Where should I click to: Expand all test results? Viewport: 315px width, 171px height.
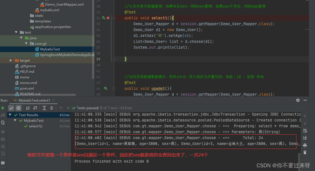click(44, 108)
